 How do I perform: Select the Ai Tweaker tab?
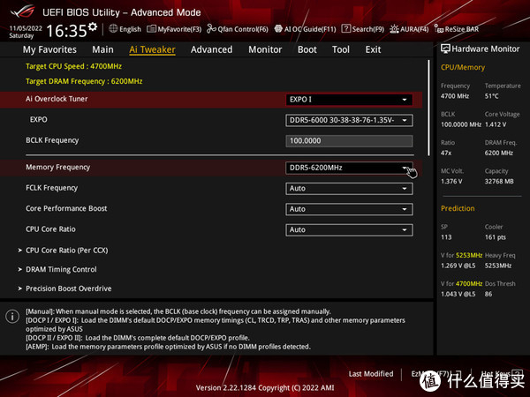click(152, 49)
